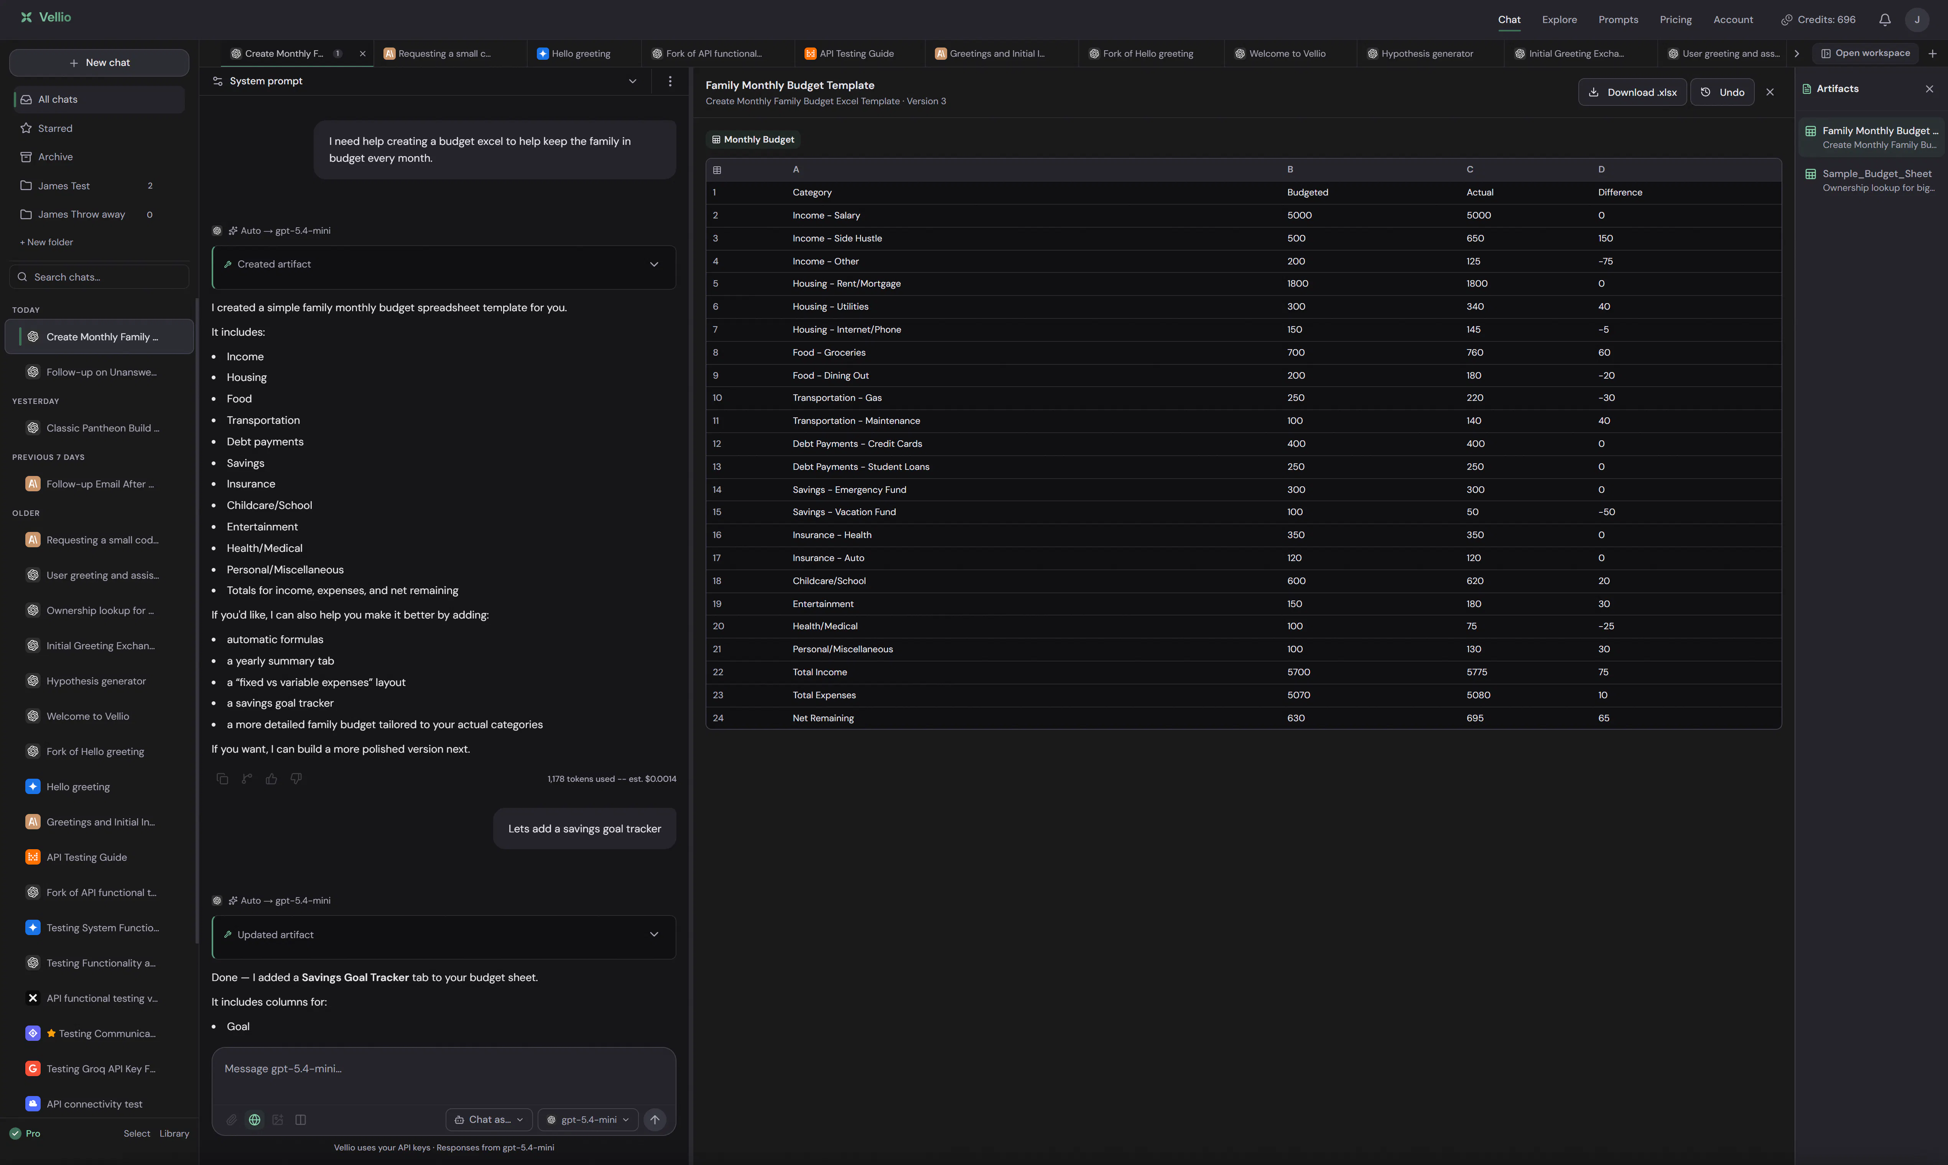The height and width of the screenshot is (1165, 1948).
Task: Open the user avatar J menu
Action: coord(1917,20)
